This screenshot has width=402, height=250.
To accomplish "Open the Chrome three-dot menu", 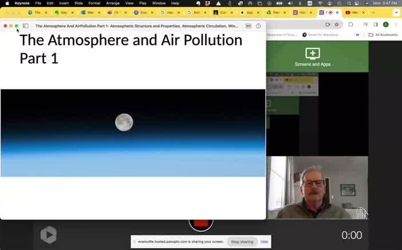I will click(395, 25).
